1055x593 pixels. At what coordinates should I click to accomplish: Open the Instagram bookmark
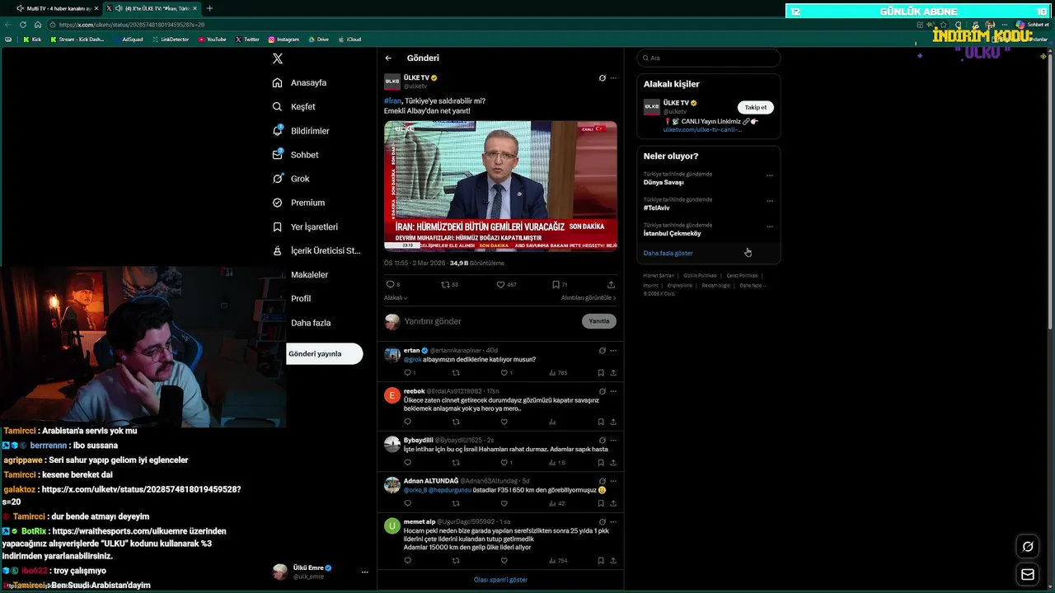(284, 40)
